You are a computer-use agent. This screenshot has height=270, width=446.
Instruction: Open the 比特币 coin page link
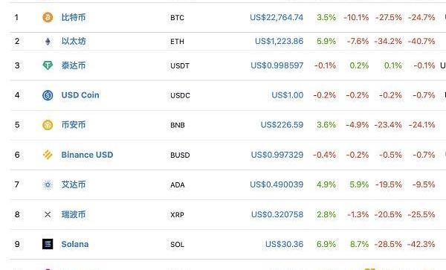click(74, 17)
